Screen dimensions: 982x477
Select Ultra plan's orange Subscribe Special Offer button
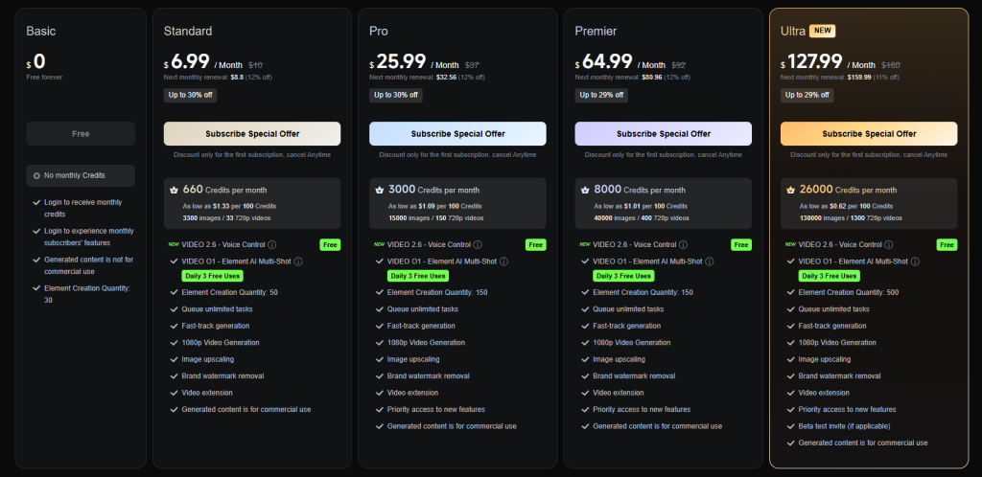tap(869, 133)
